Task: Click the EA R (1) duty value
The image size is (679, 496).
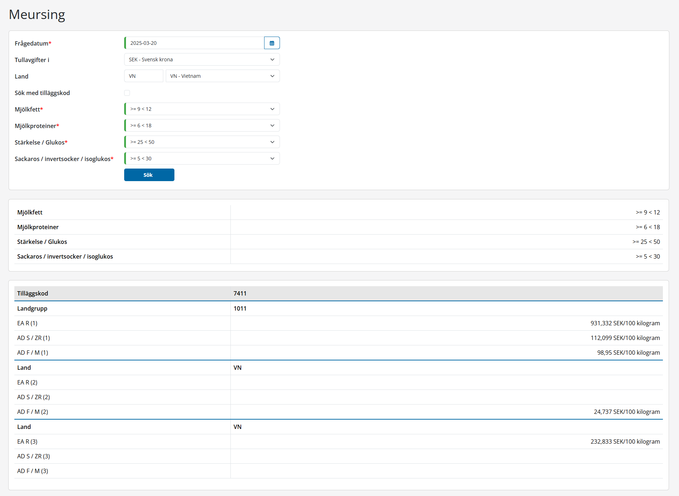Action: tap(625, 323)
